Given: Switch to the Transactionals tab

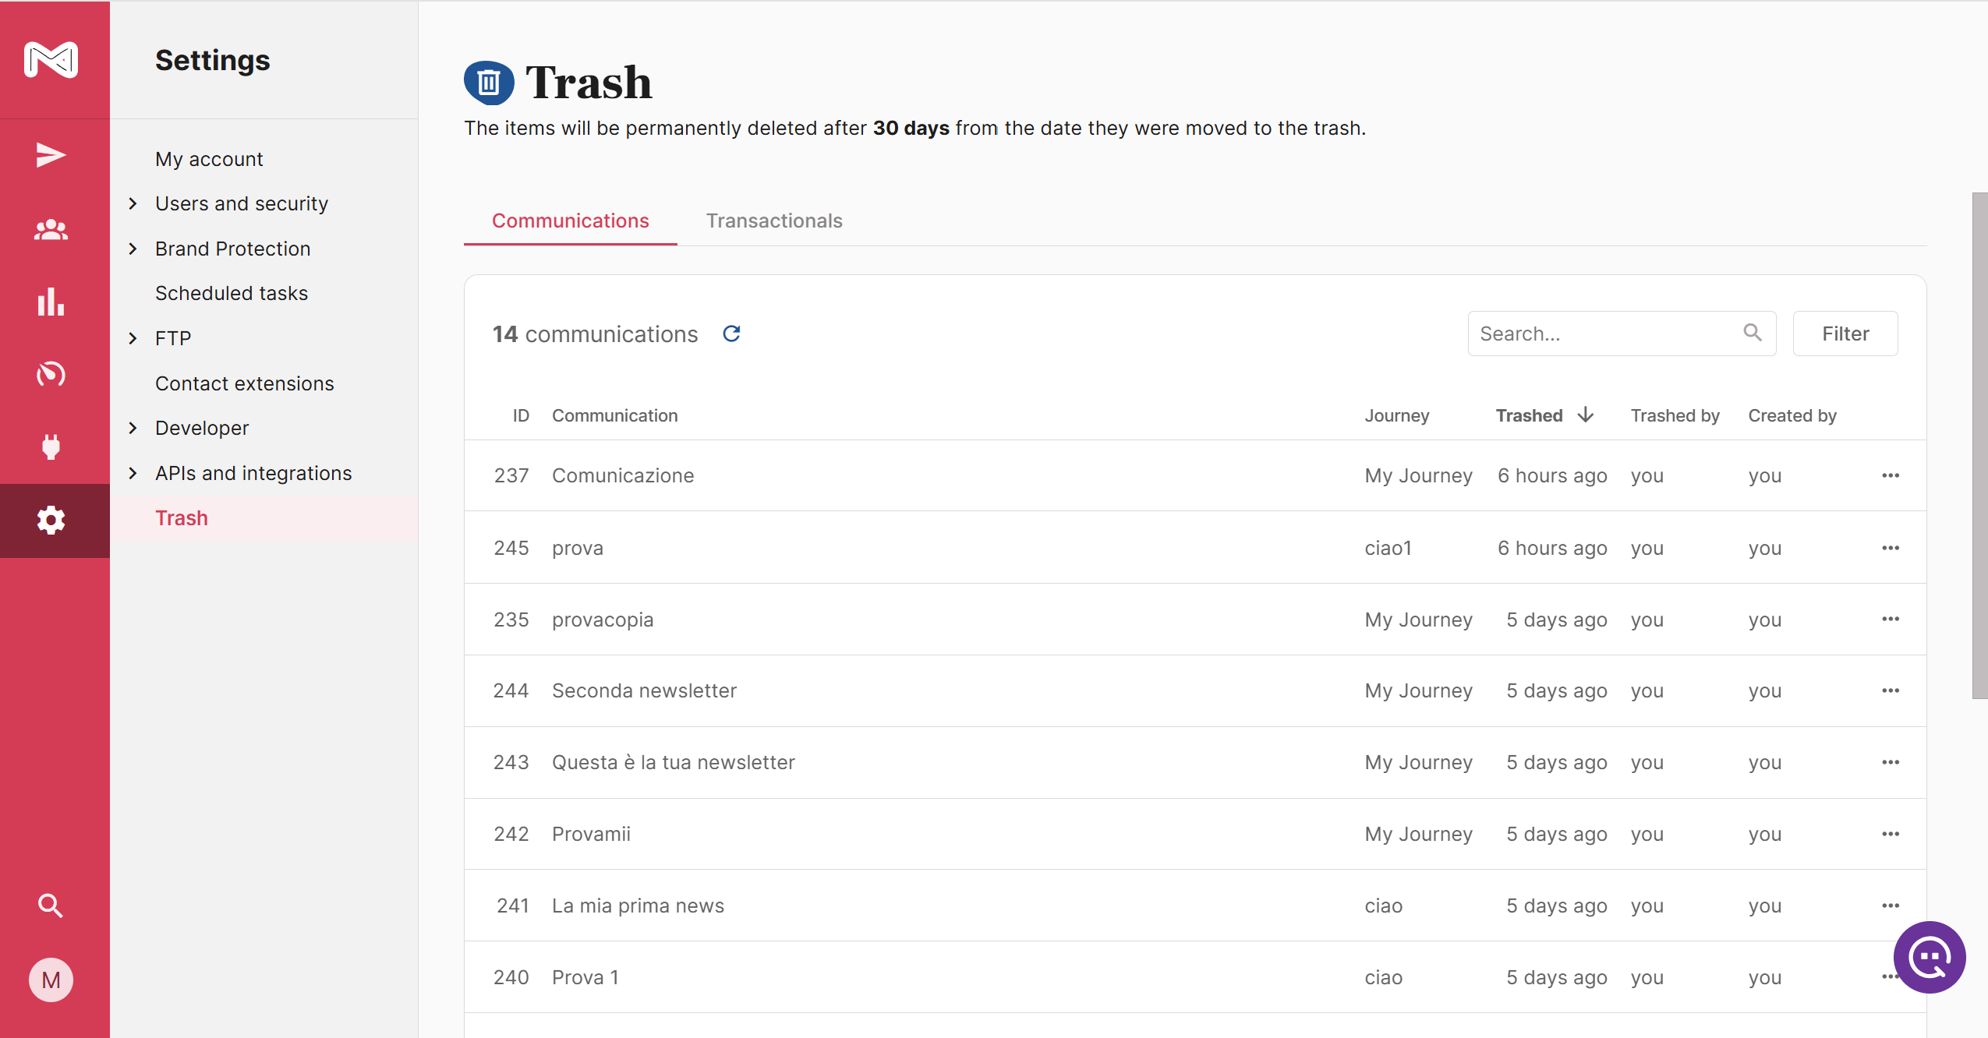Looking at the screenshot, I should pos(773,221).
